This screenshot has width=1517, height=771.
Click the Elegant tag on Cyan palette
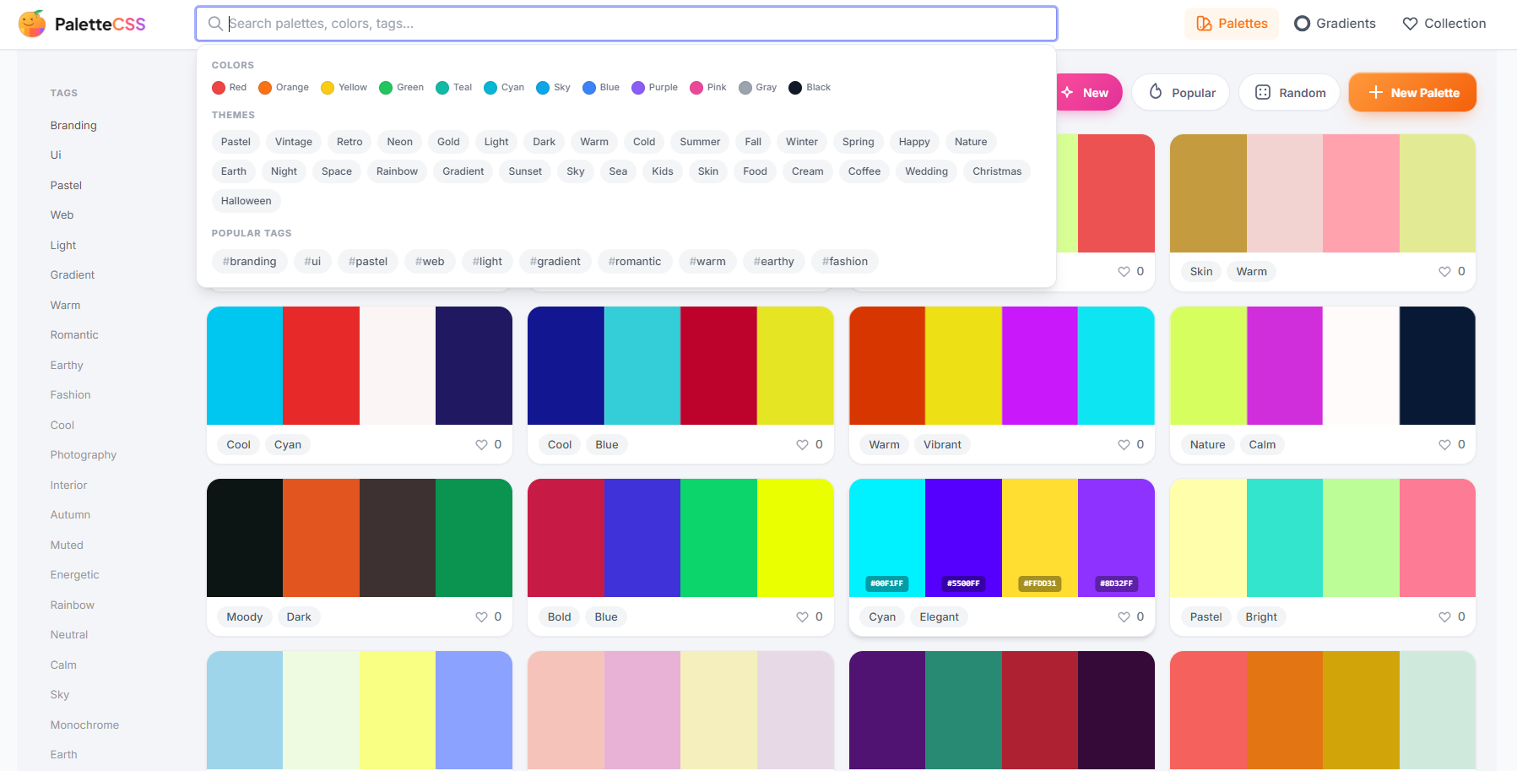(x=940, y=617)
